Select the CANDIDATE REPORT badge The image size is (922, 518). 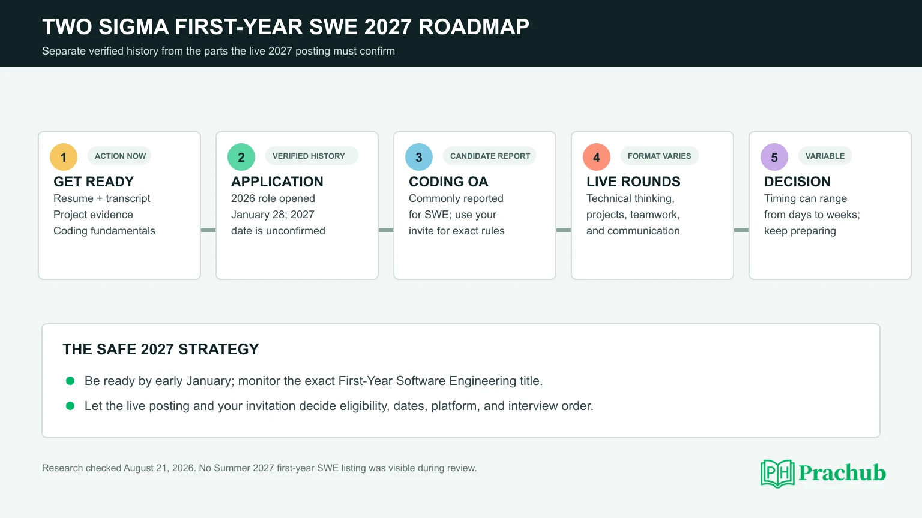[x=490, y=156]
